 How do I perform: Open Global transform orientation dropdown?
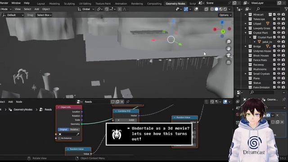86,9
